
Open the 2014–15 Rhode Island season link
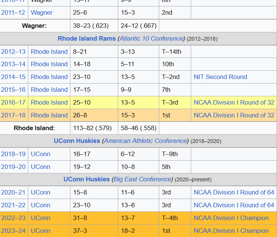(x=49, y=77)
